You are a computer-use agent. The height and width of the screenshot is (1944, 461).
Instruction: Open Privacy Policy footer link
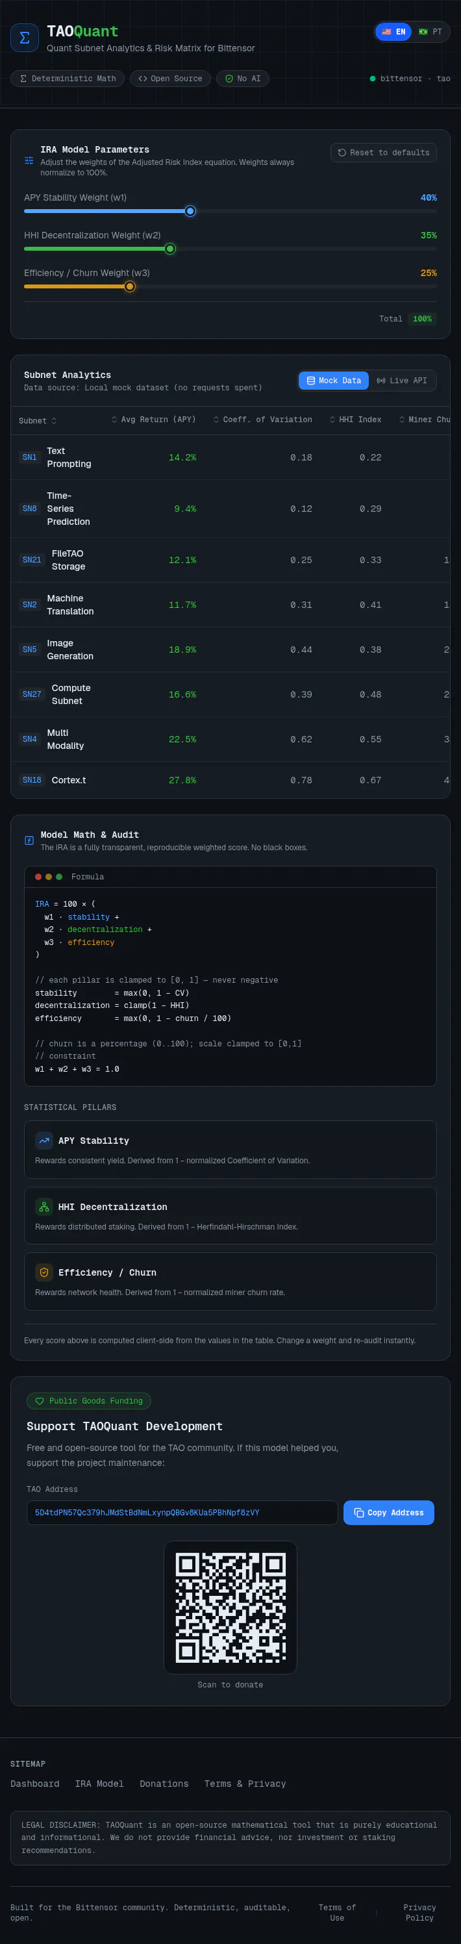419,1912
